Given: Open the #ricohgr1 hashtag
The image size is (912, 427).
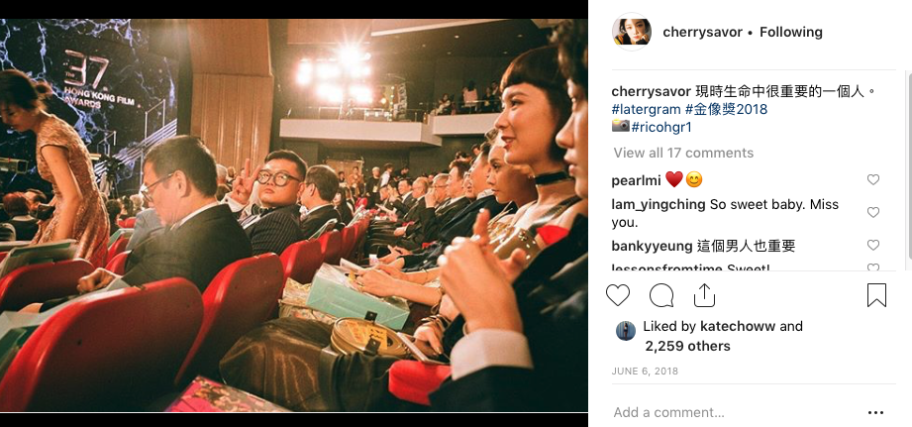Looking at the screenshot, I should click(661, 127).
